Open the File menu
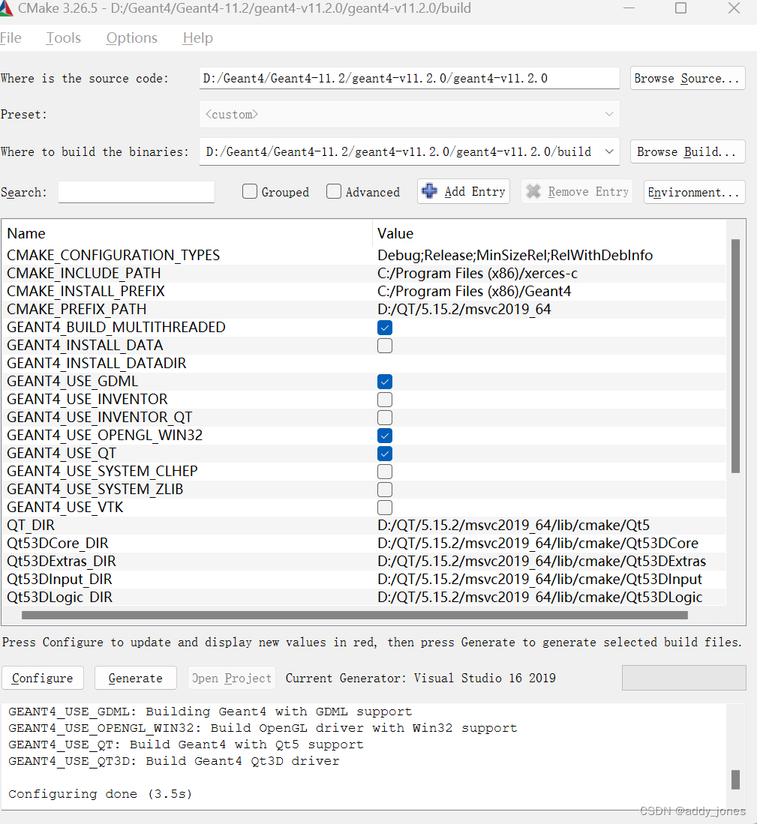Image resolution: width=757 pixels, height=824 pixels. 11,37
